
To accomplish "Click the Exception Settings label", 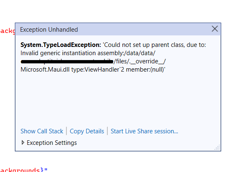I will click(x=52, y=143).
